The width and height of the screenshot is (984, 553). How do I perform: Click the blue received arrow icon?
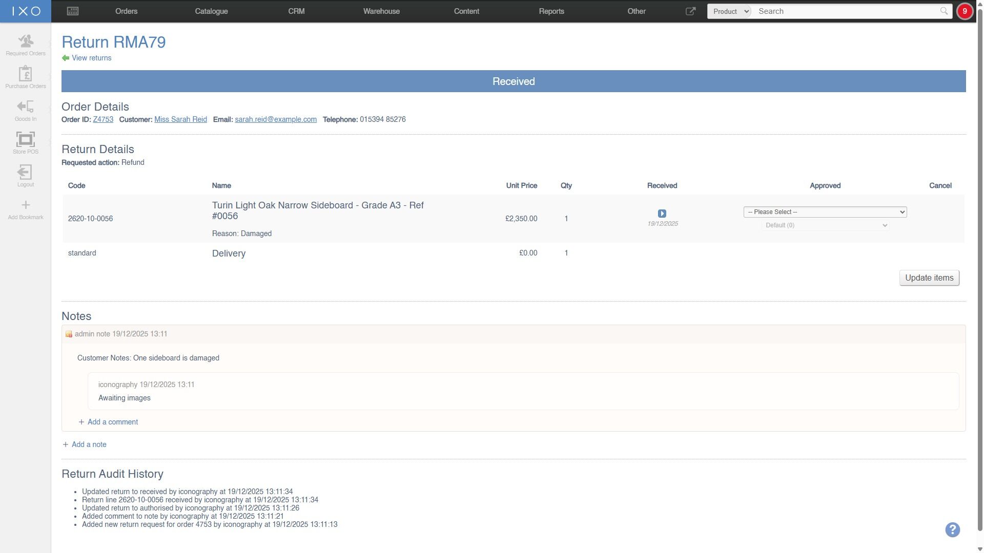(x=662, y=213)
